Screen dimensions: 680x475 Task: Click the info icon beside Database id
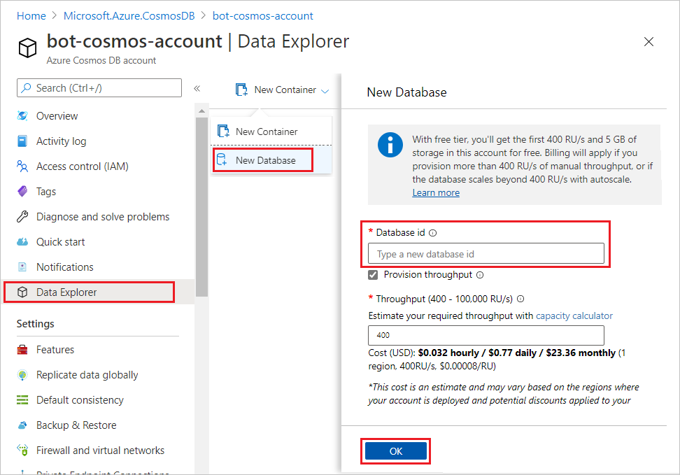[x=432, y=233]
